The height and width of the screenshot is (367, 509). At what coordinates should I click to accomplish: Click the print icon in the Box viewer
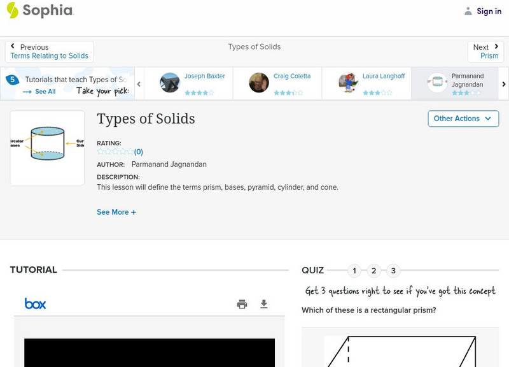pos(242,304)
